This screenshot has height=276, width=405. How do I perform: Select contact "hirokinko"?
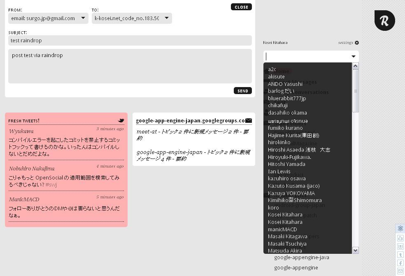tap(279, 142)
